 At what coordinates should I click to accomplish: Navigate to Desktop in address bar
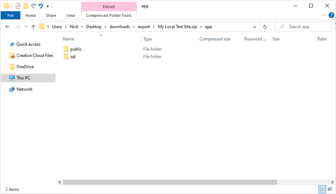click(x=94, y=27)
